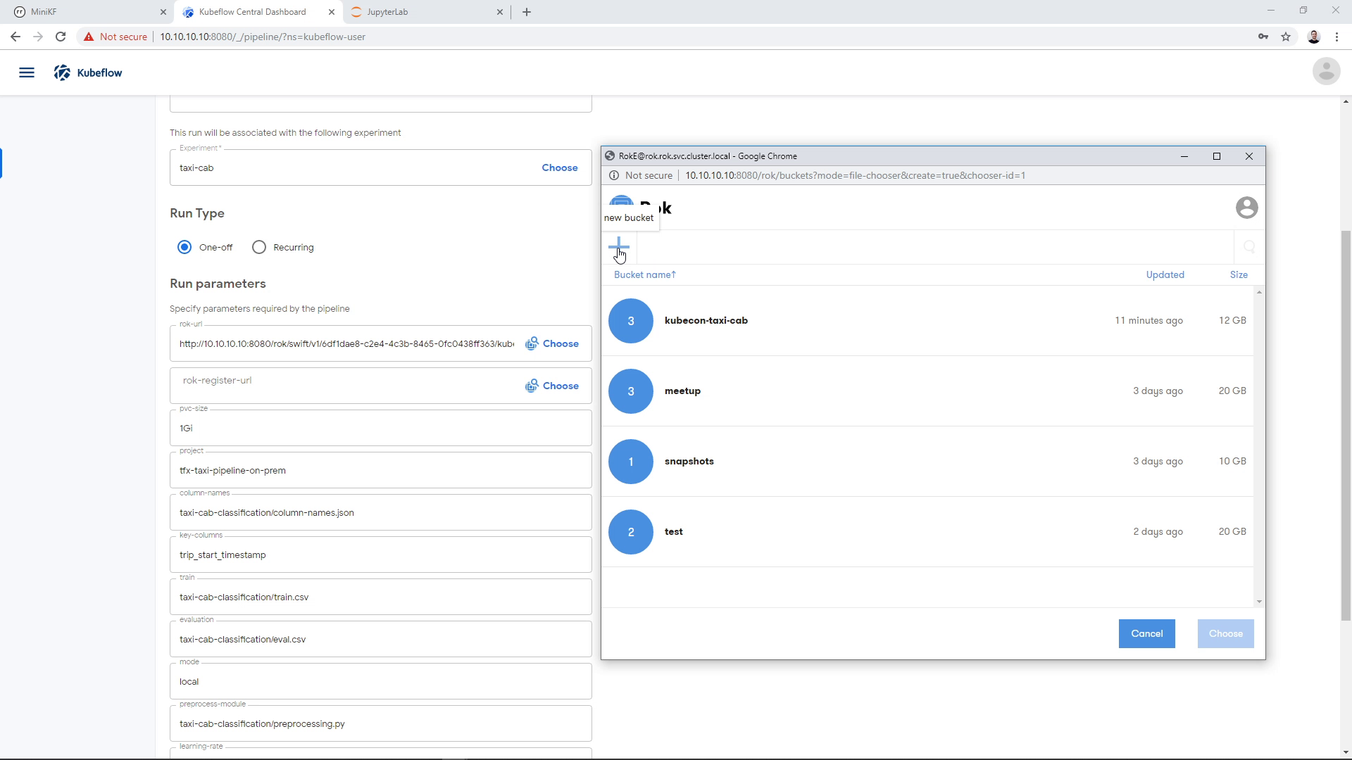
Task: Click the disabled Choose button in Rok
Action: [x=1225, y=633]
